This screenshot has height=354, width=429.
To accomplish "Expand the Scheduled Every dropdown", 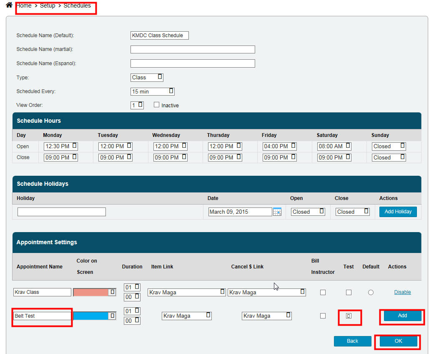I will tap(152, 91).
